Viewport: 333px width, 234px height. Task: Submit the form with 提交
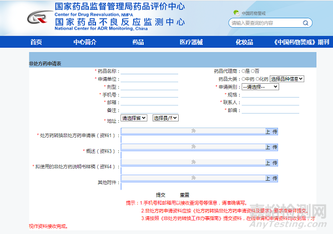160,195
